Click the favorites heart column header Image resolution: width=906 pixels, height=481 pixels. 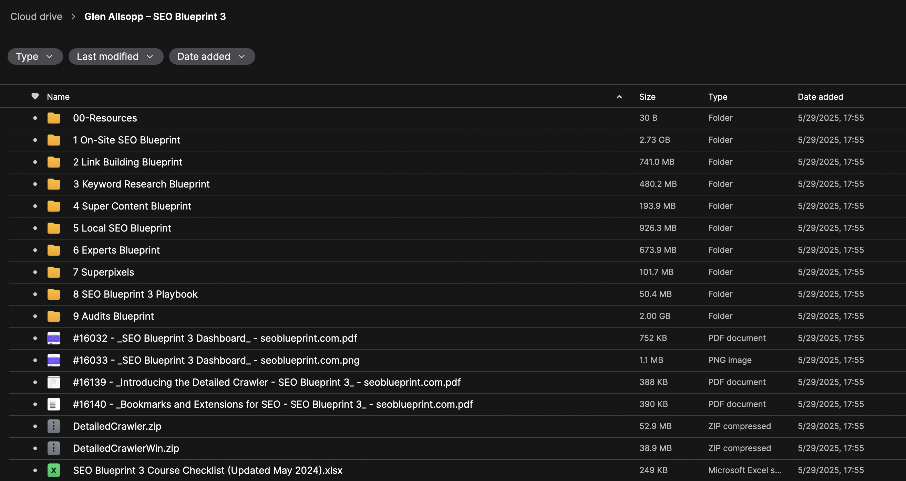click(35, 96)
